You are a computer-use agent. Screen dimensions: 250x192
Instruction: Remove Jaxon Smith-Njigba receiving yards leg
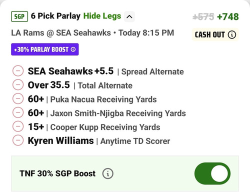click(18, 112)
